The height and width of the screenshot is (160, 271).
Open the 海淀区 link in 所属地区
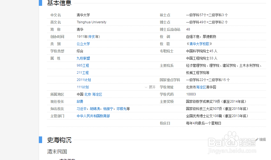[x=97, y=95]
